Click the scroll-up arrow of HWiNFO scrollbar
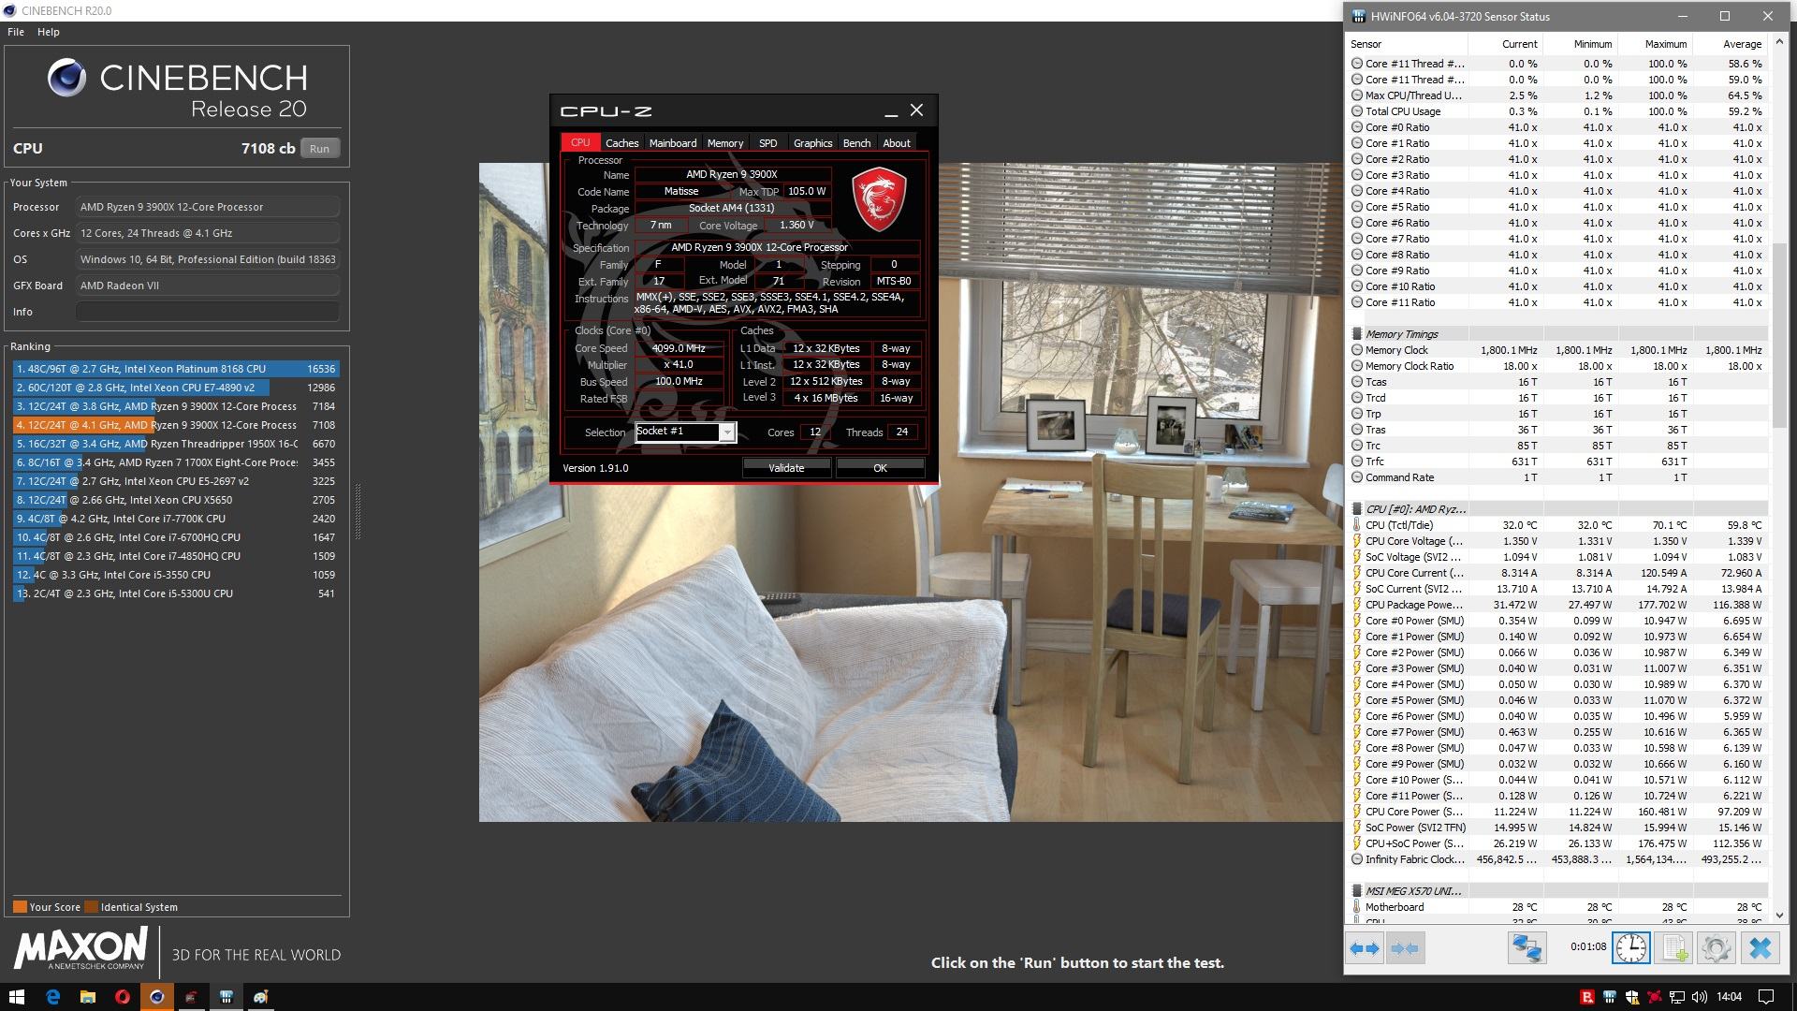The width and height of the screenshot is (1797, 1011). [1780, 42]
